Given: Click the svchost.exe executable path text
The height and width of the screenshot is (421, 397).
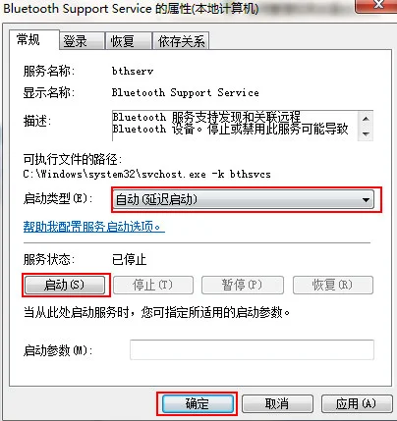Looking at the screenshot, I should coord(146,174).
